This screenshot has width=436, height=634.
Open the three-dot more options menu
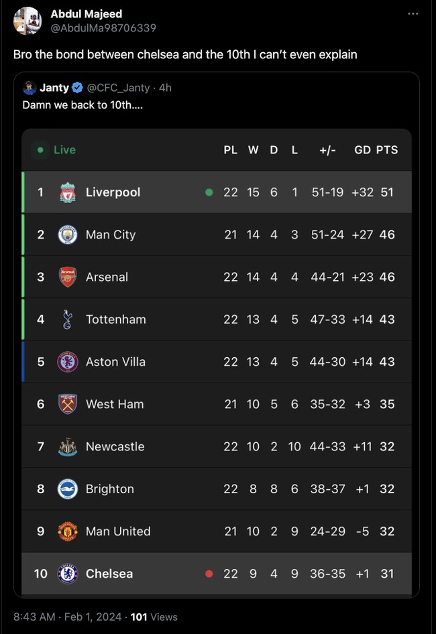[413, 14]
